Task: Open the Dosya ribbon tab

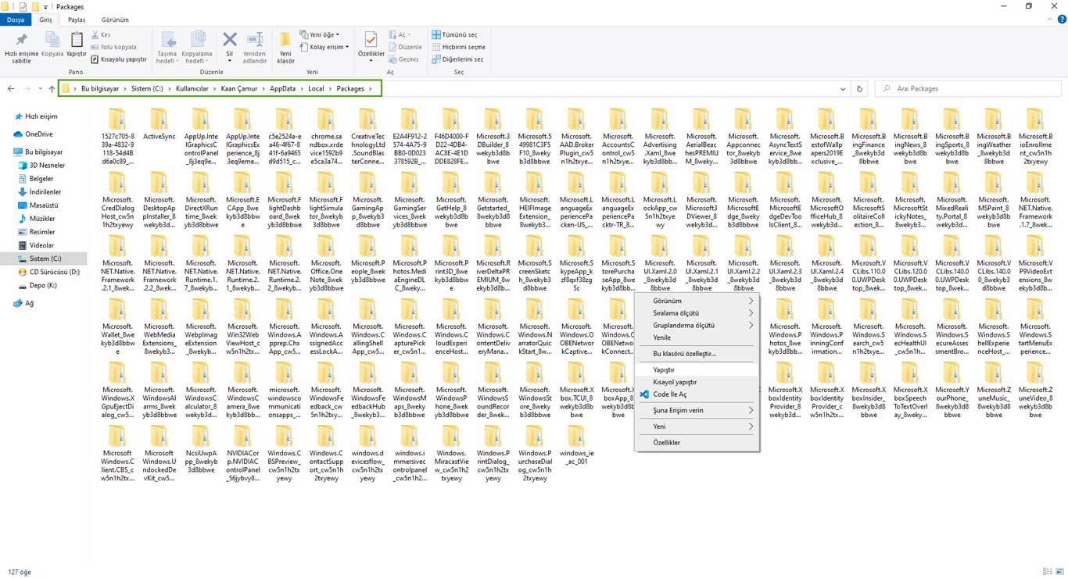Action: point(16,20)
